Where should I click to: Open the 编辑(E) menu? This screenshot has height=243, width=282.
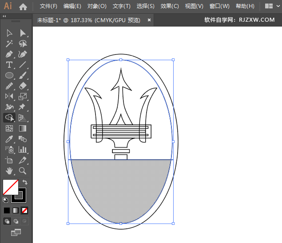(x=72, y=6)
